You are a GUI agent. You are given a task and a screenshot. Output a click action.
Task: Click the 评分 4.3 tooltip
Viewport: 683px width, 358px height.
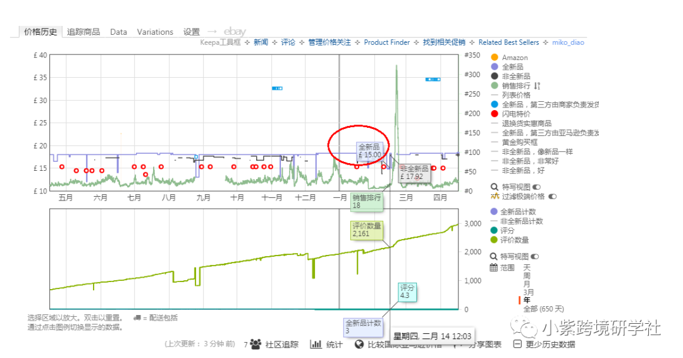[407, 292]
